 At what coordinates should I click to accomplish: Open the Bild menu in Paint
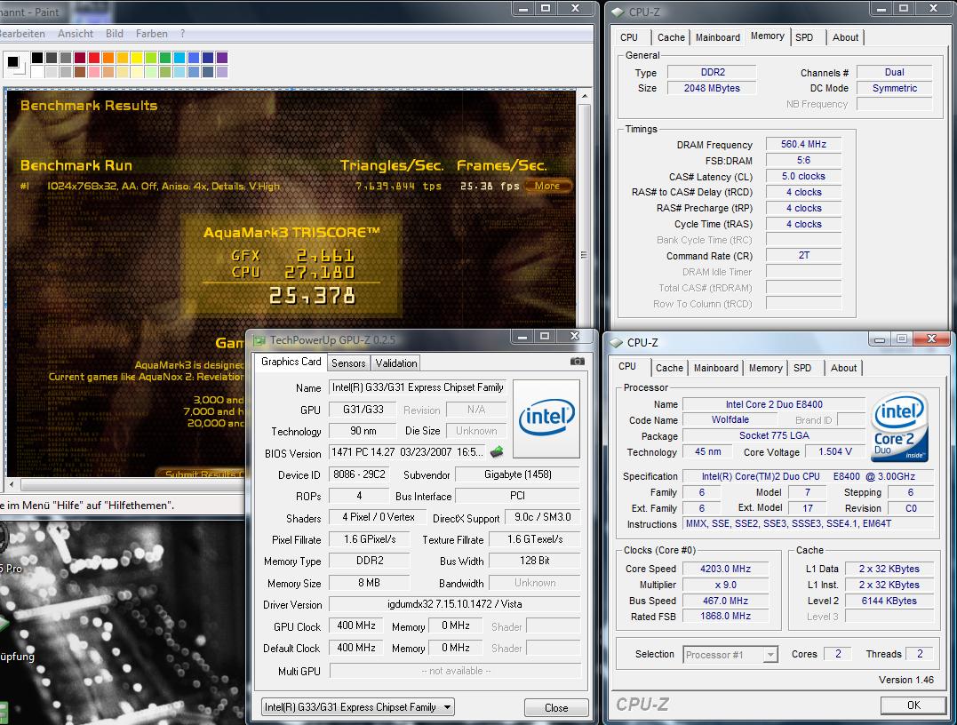click(x=114, y=34)
